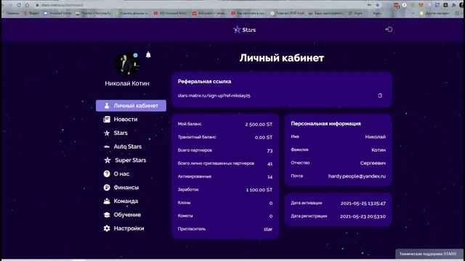
Task: Reload the page with the browser refresh button
Action: [x=19, y=5]
